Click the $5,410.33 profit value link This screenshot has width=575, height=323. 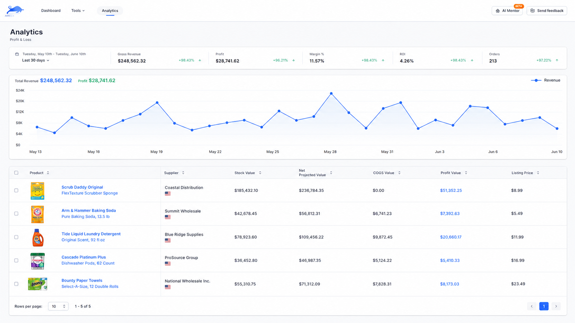(x=450, y=261)
